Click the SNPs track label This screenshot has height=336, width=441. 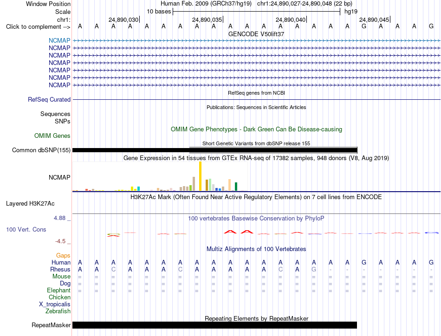[x=63, y=121]
